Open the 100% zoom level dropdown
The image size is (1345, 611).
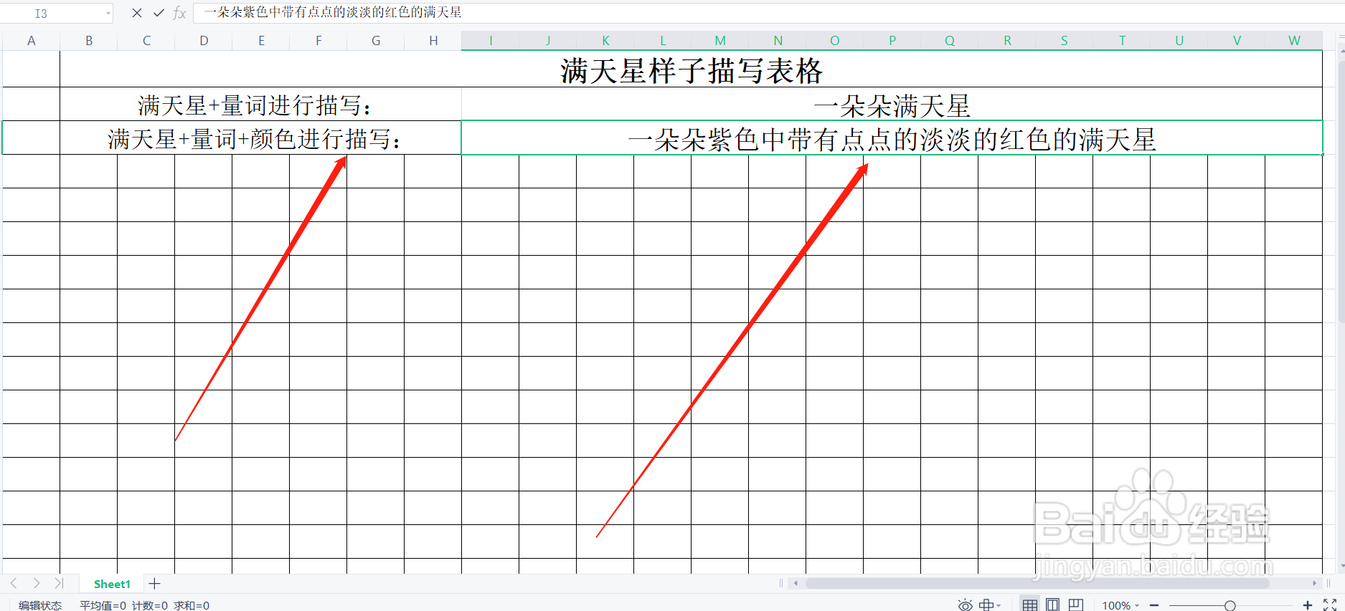click(x=1120, y=606)
